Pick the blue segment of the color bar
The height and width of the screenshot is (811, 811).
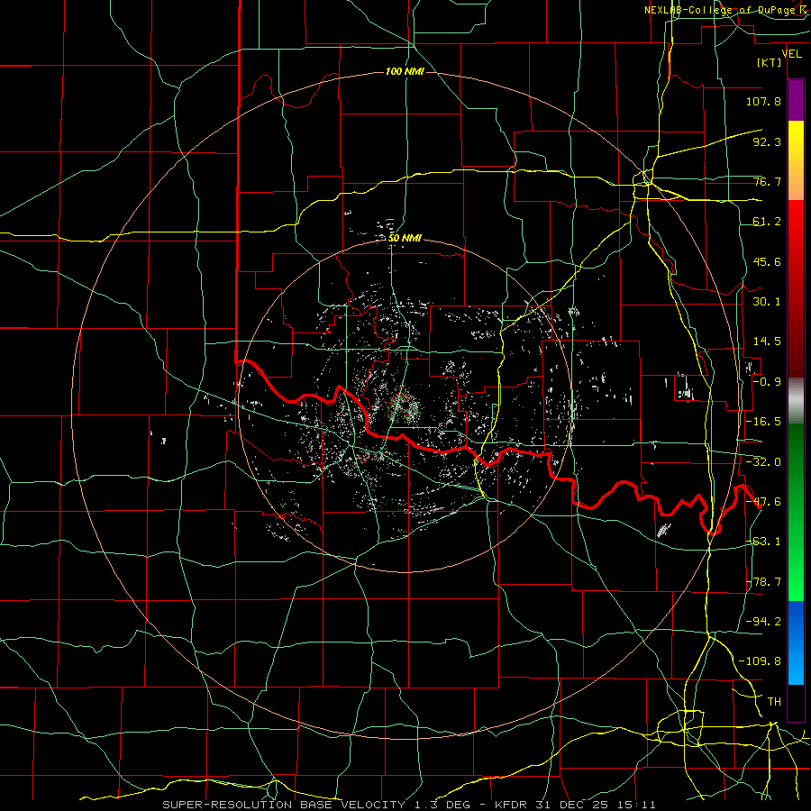click(x=796, y=642)
